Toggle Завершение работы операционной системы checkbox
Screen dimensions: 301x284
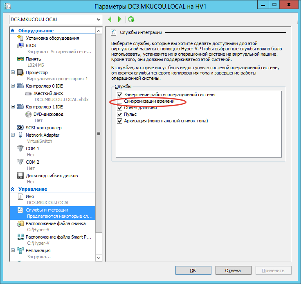[x=120, y=95]
